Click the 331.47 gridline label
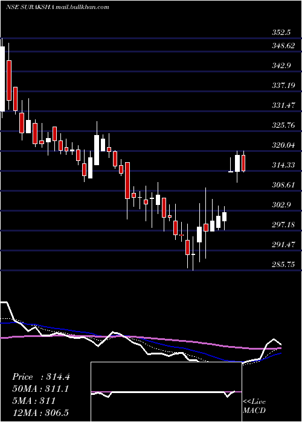The image size is (302, 422). [283, 105]
